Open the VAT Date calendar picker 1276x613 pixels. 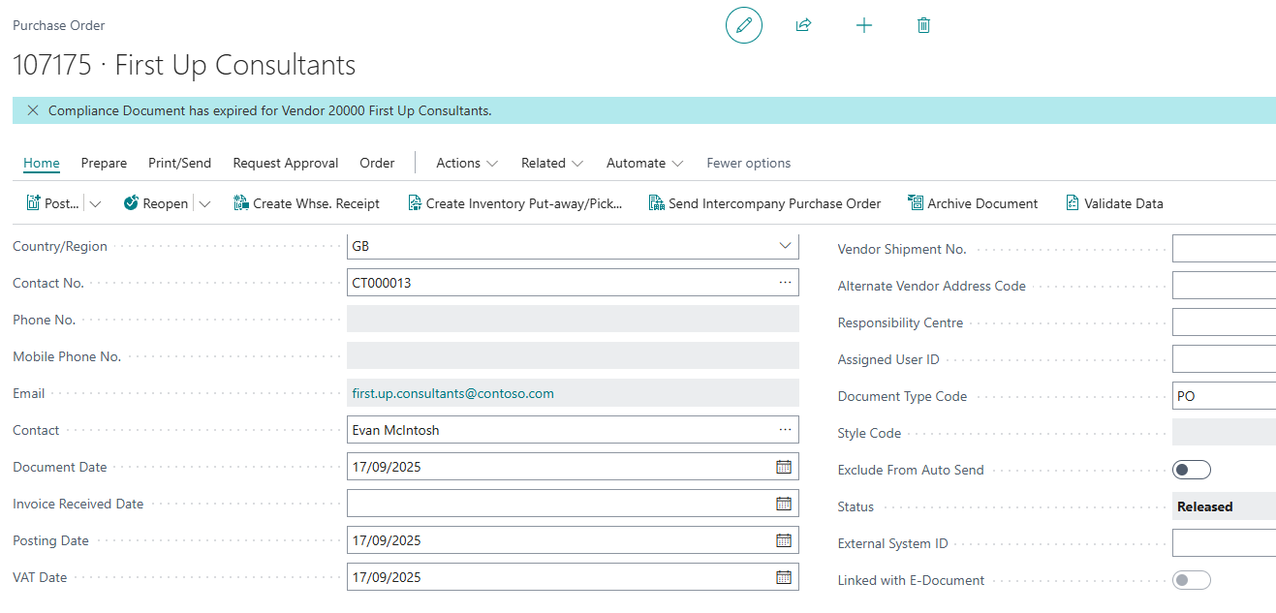(784, 577)
